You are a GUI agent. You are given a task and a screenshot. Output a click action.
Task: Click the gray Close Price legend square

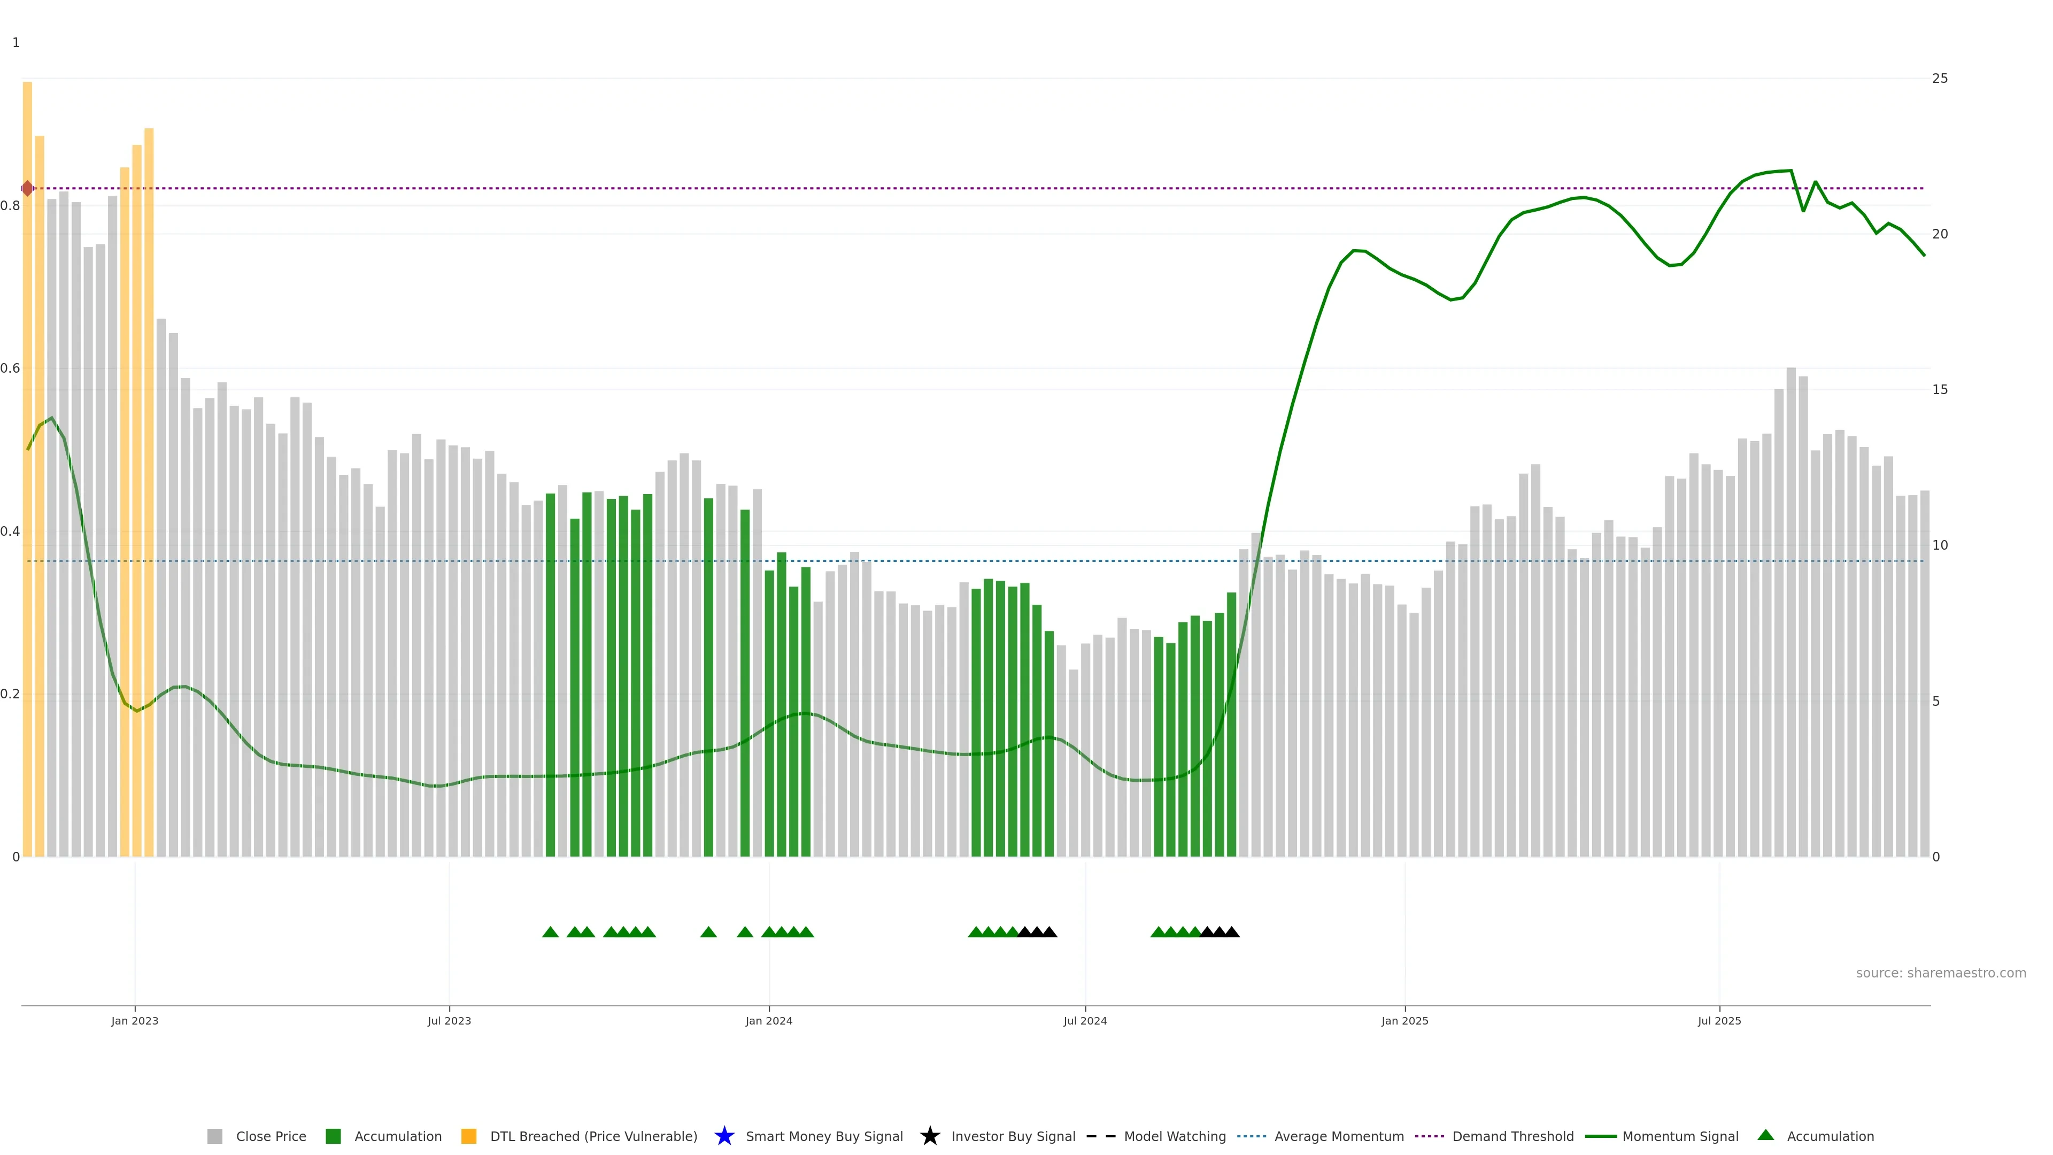(214, 1136)
